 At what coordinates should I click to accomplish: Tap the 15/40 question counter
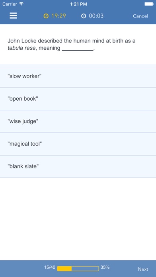tap(50, 267)
